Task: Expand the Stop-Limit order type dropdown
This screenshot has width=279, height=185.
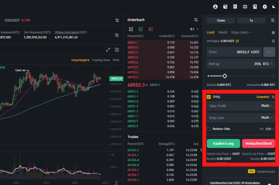Action: coord(241,33)
